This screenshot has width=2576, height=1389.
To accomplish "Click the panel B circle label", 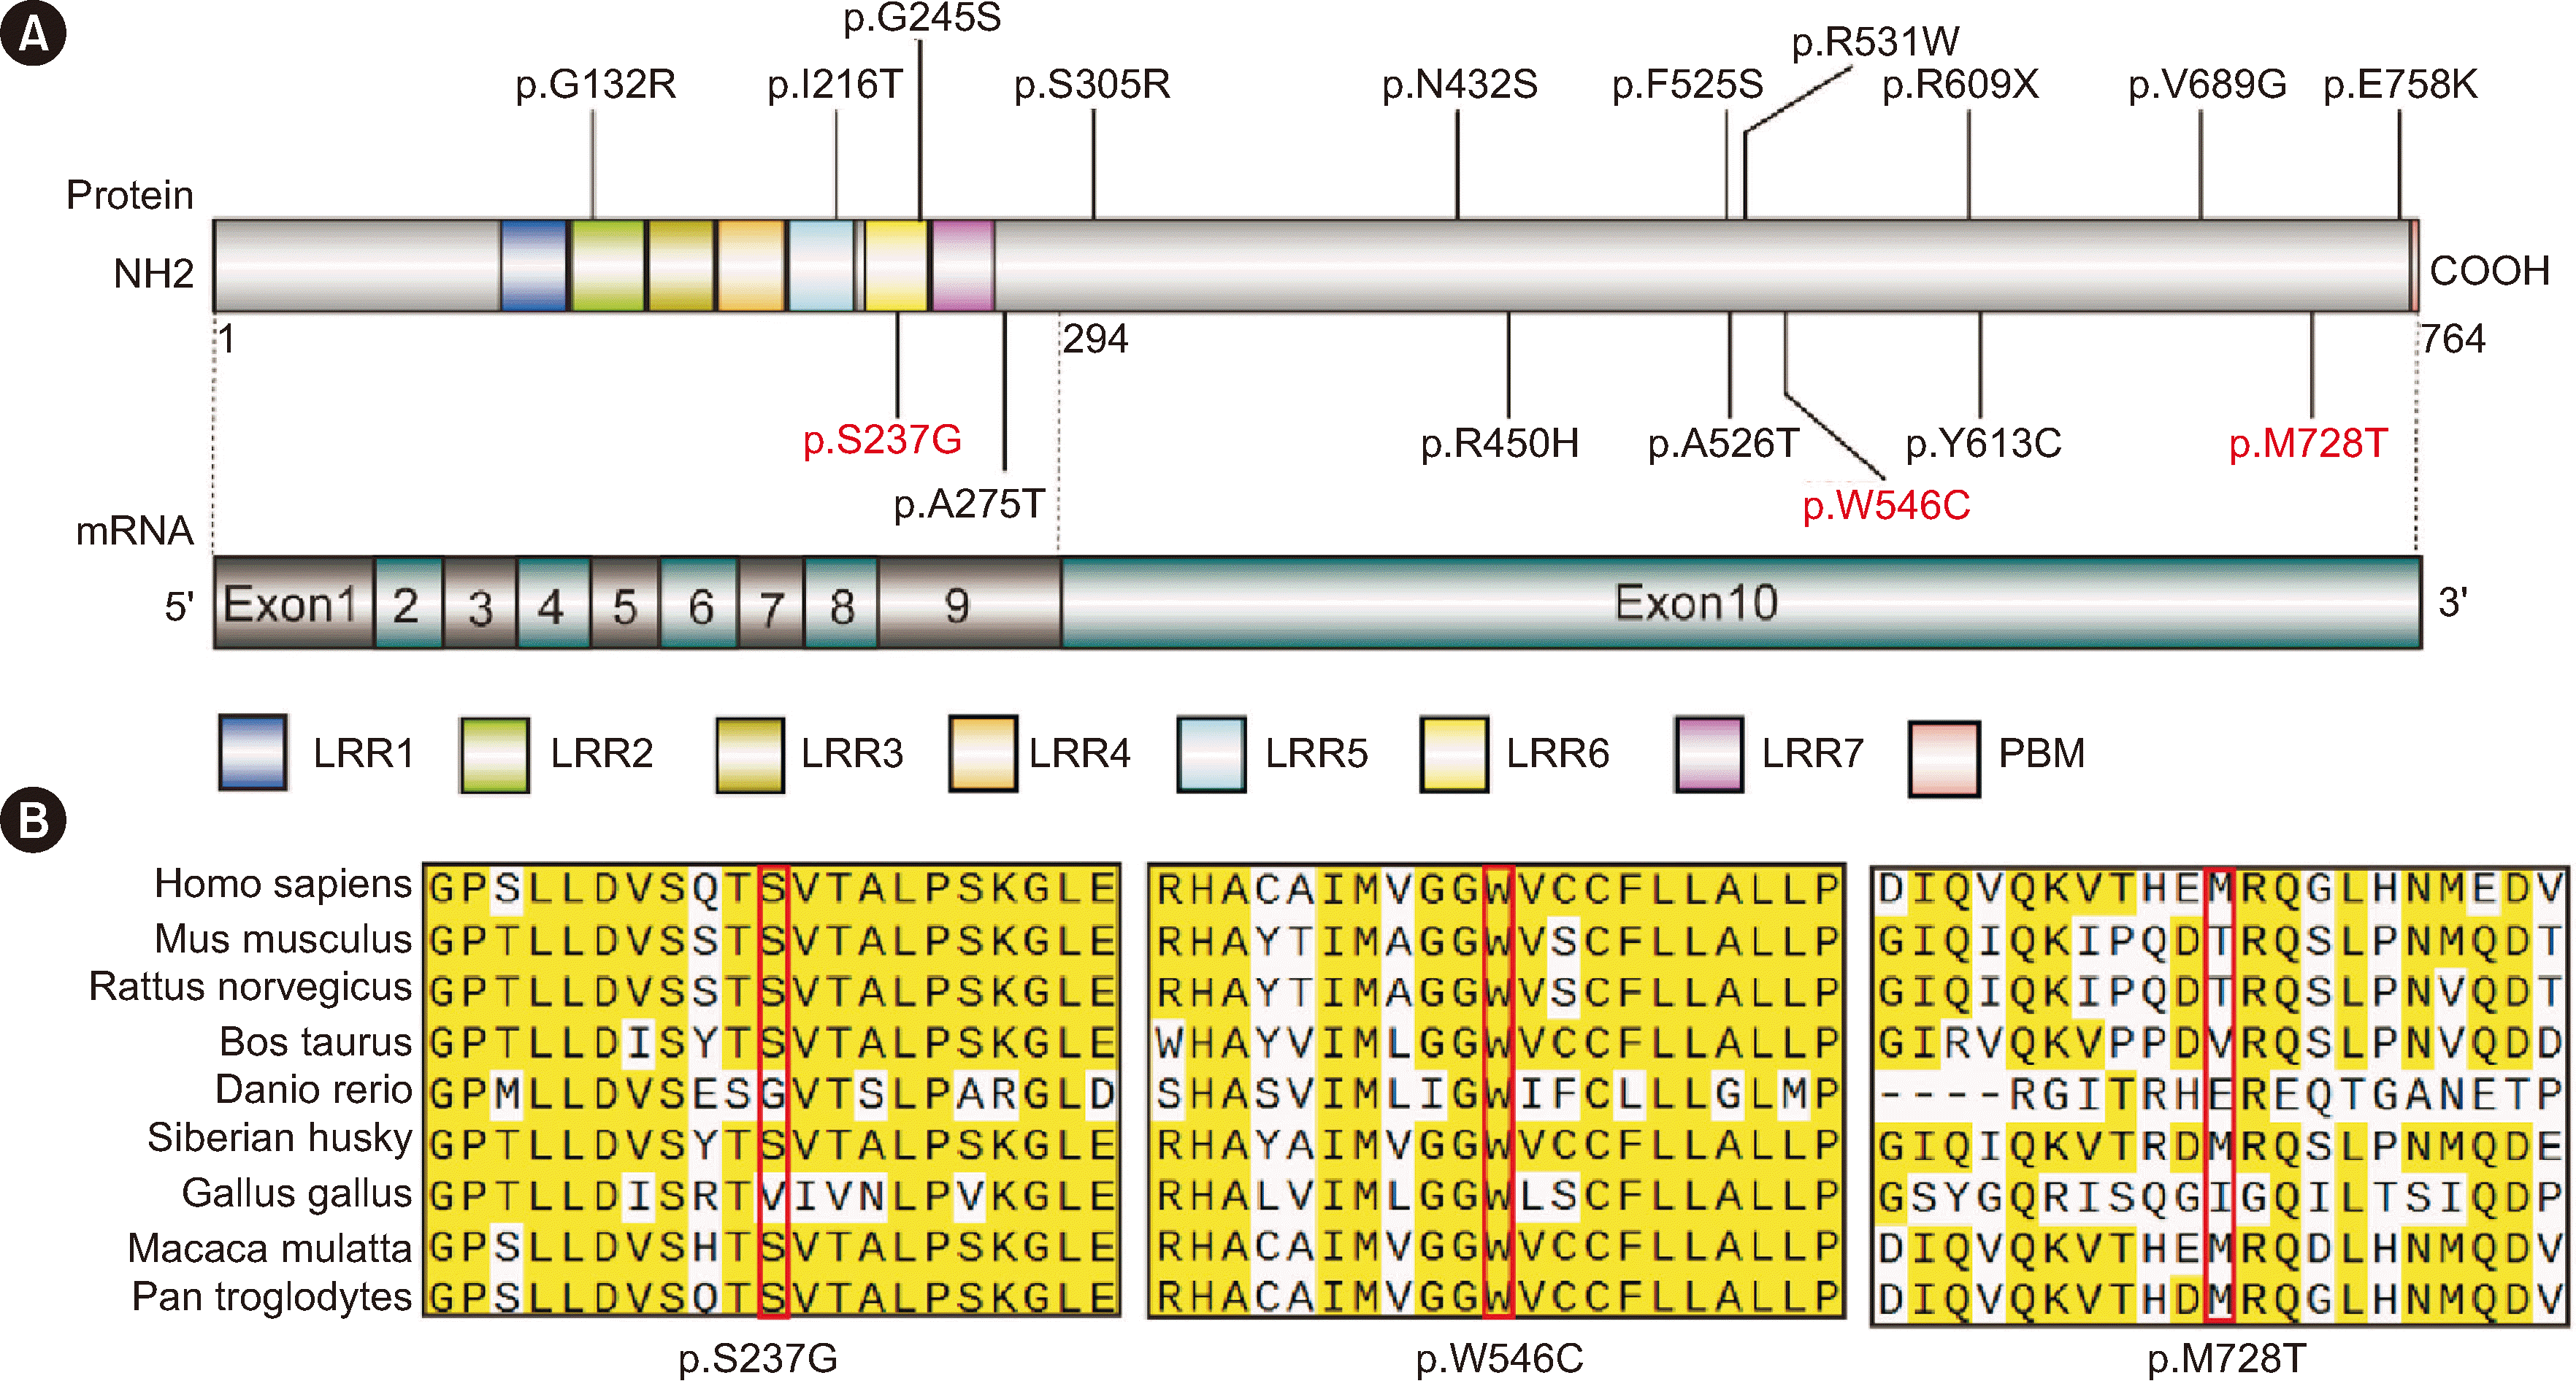I will (x=33, y=820).
